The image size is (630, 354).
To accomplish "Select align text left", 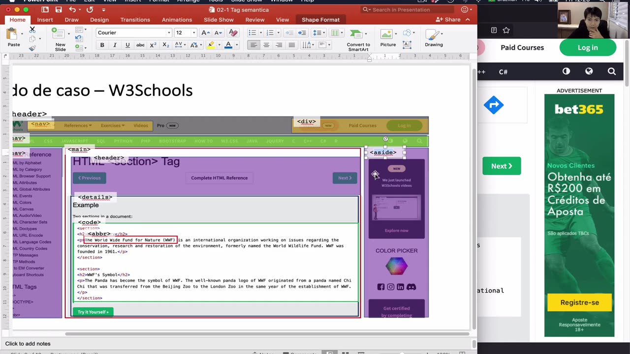I will (x=253, y=45).
